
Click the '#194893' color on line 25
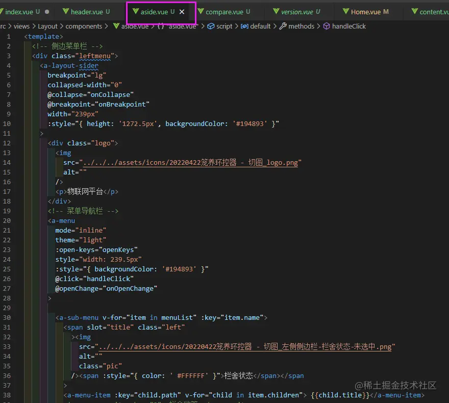(179, 269)
